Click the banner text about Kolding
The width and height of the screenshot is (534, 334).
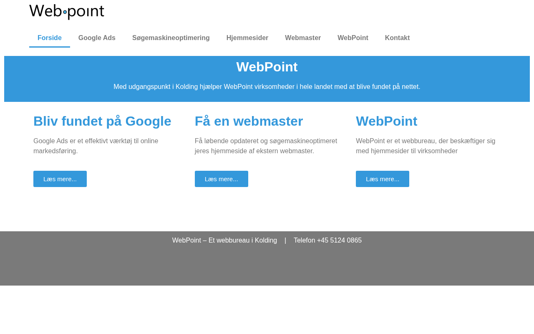click(267, 87)
